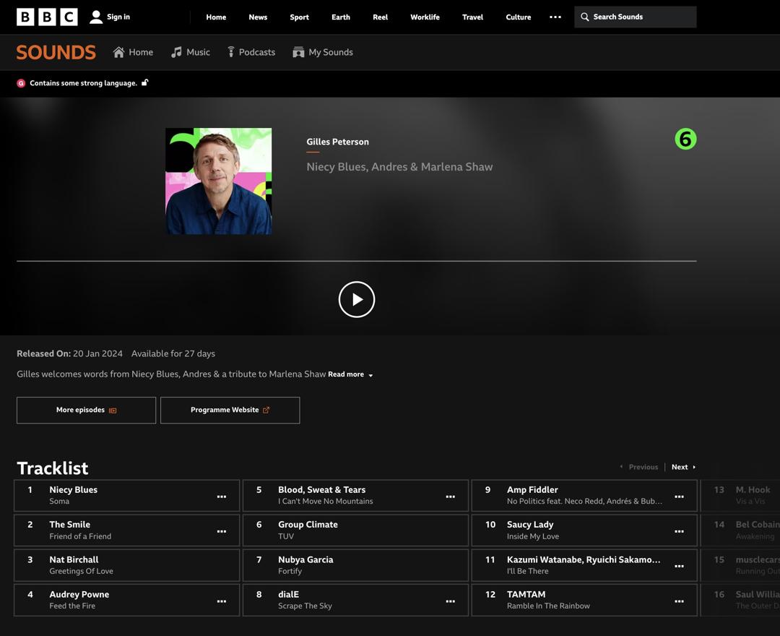Open the Home link in BBC top bar
Viewport: 780px width, 636px height.
(216, 17)
